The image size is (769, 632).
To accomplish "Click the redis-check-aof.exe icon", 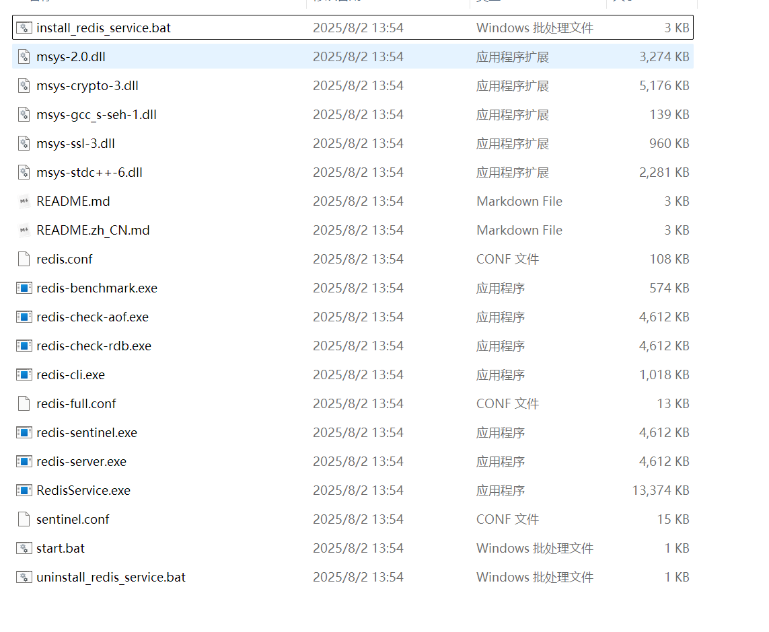I will 23,317.
